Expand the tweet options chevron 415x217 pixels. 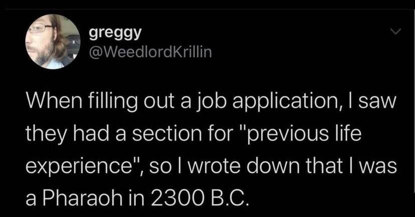396,31
